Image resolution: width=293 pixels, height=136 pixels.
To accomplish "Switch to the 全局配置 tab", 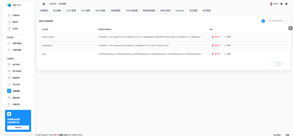I will 43,11.
